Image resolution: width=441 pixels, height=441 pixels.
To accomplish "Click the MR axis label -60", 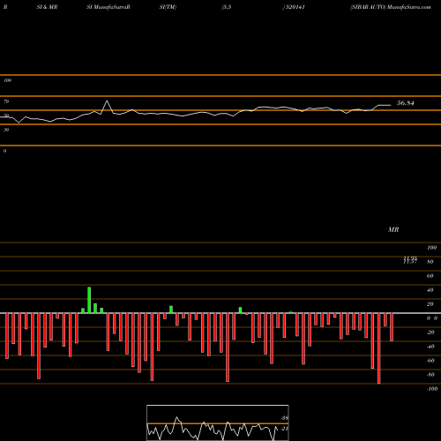I will (x=430, y=361).
